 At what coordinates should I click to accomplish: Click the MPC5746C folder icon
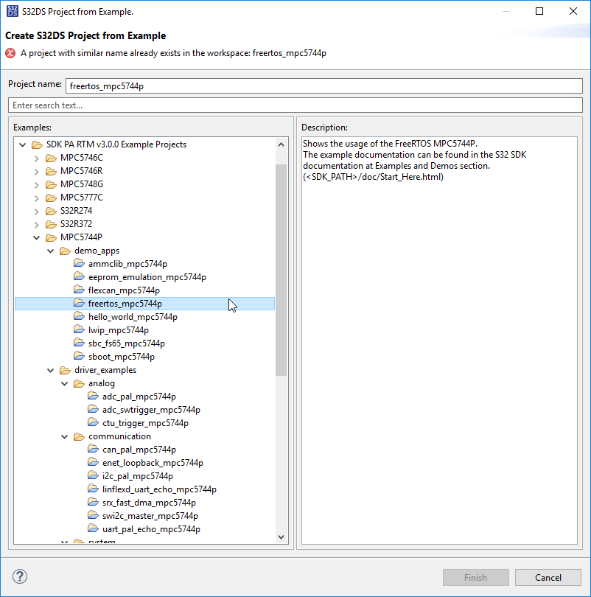(51, 158)
